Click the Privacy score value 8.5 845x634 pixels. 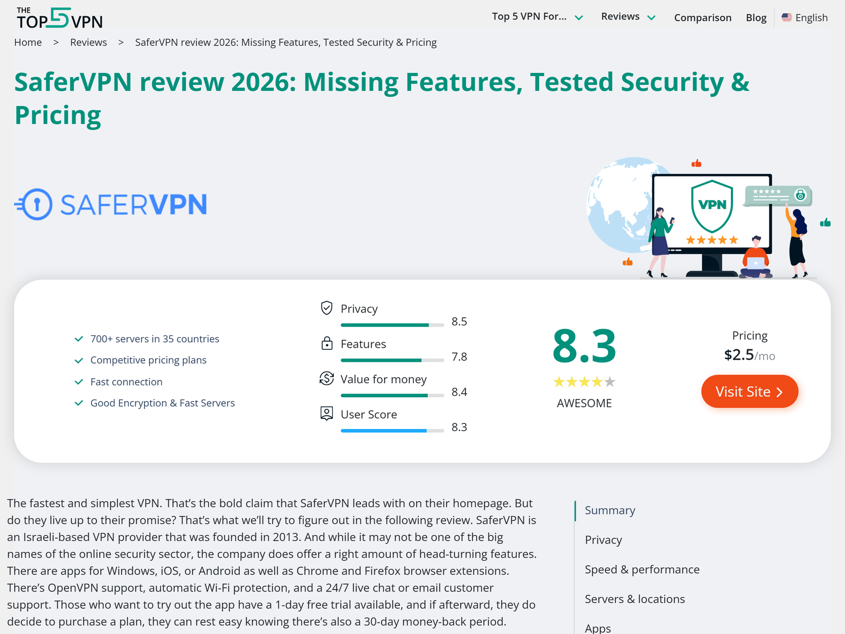[459, 321]
